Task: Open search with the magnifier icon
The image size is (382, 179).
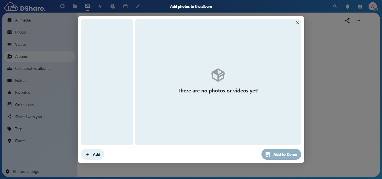Action: (x=334, y=6)
